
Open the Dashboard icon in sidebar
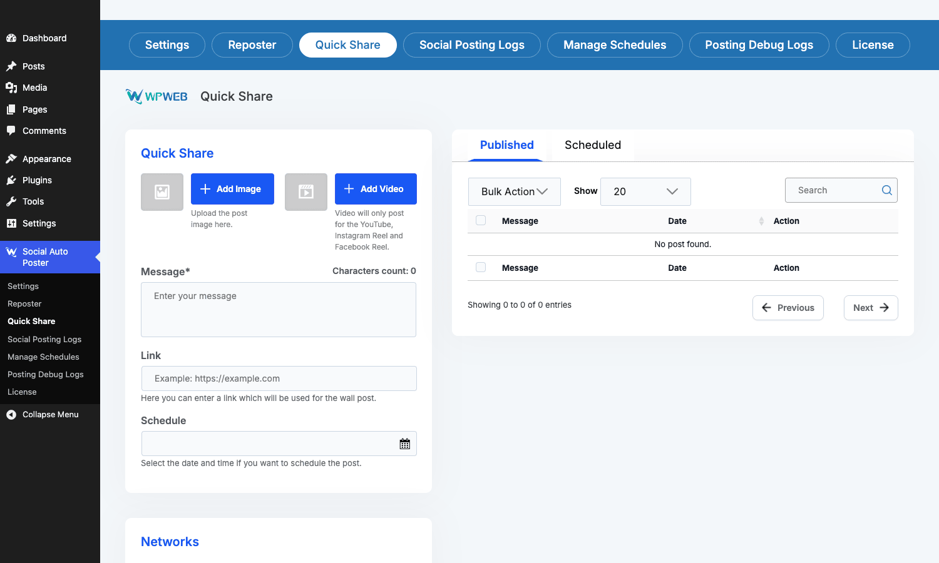pyautogui.click(x=11, y=38)
